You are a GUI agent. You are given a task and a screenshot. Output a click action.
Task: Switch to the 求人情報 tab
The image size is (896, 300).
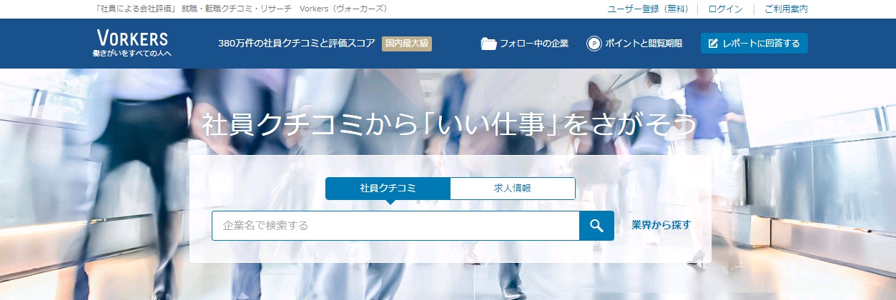(x=512, y=189)
